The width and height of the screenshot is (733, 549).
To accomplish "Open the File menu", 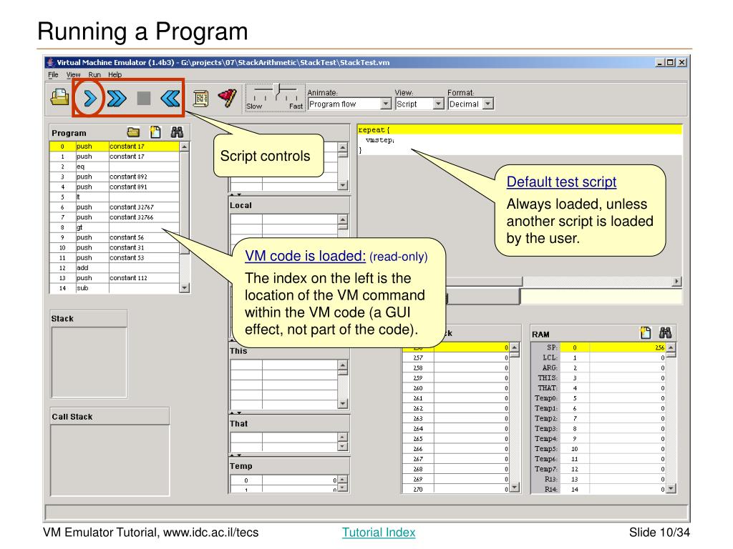I will click(53, 74).
